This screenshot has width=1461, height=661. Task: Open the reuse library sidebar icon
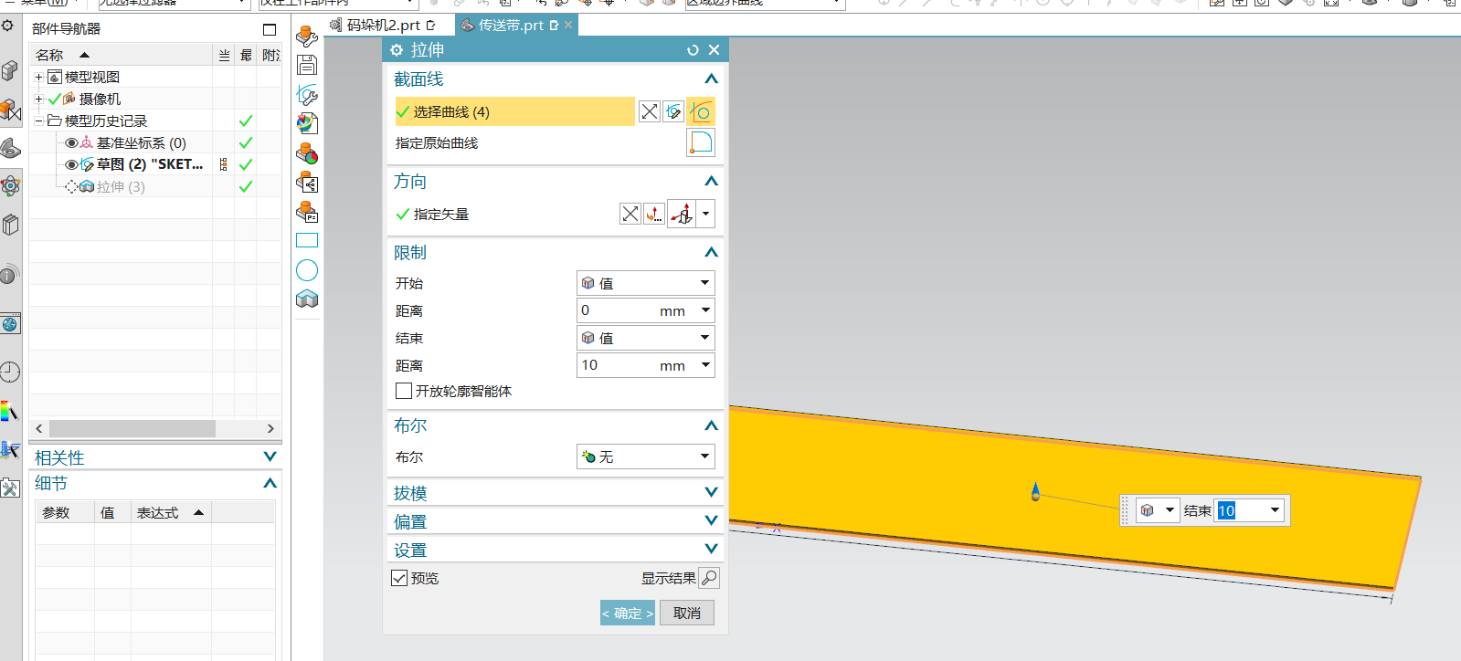[10, 148]
